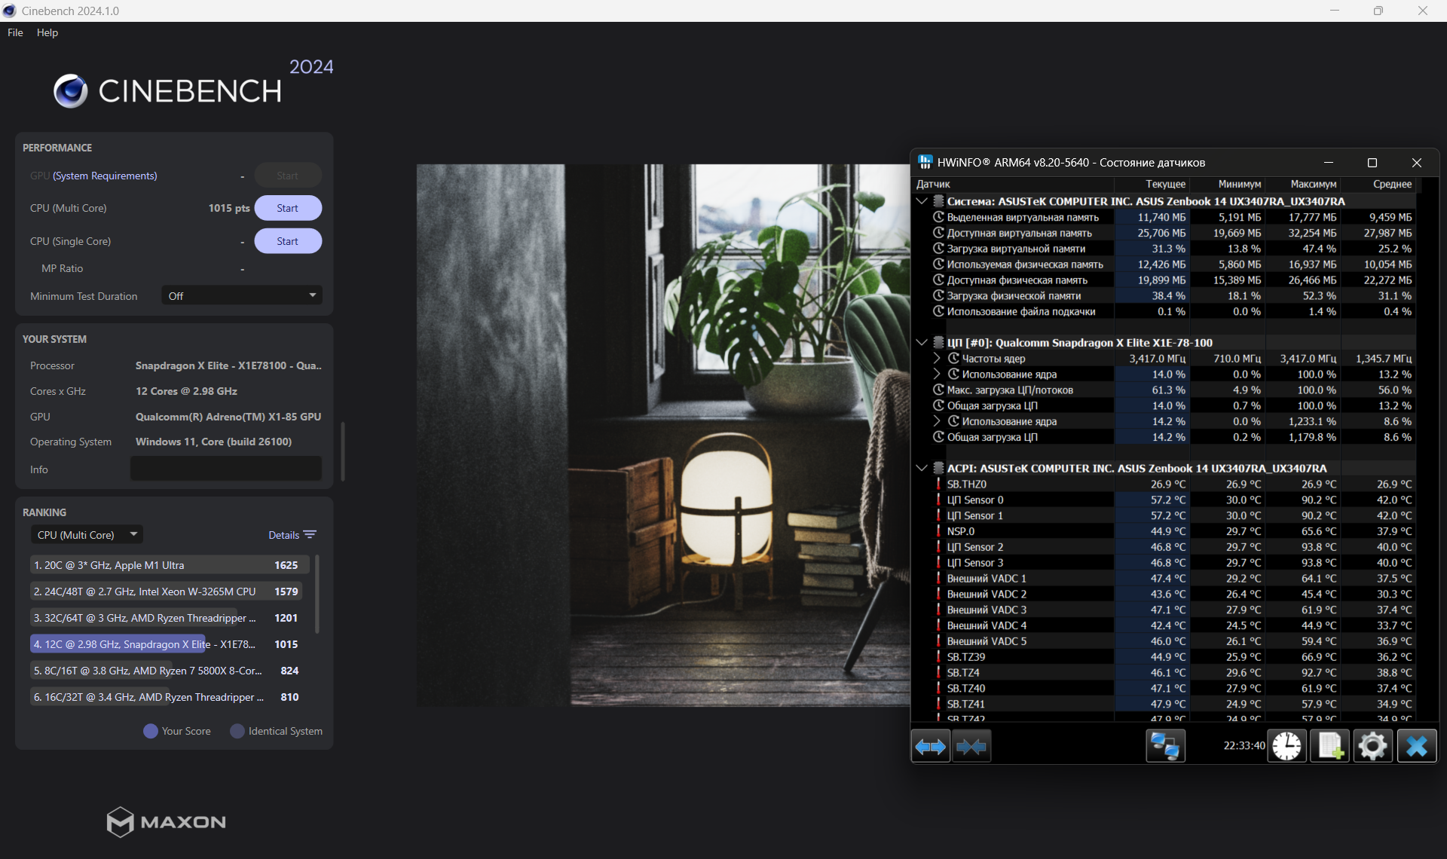Open CPU (Multi Core) ranking dropdown

pos(87,534)
